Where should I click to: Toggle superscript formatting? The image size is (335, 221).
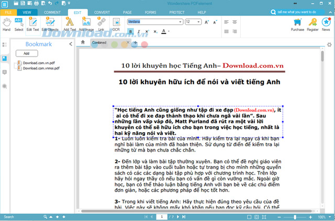pyautogui.click(x=147, y=31)
